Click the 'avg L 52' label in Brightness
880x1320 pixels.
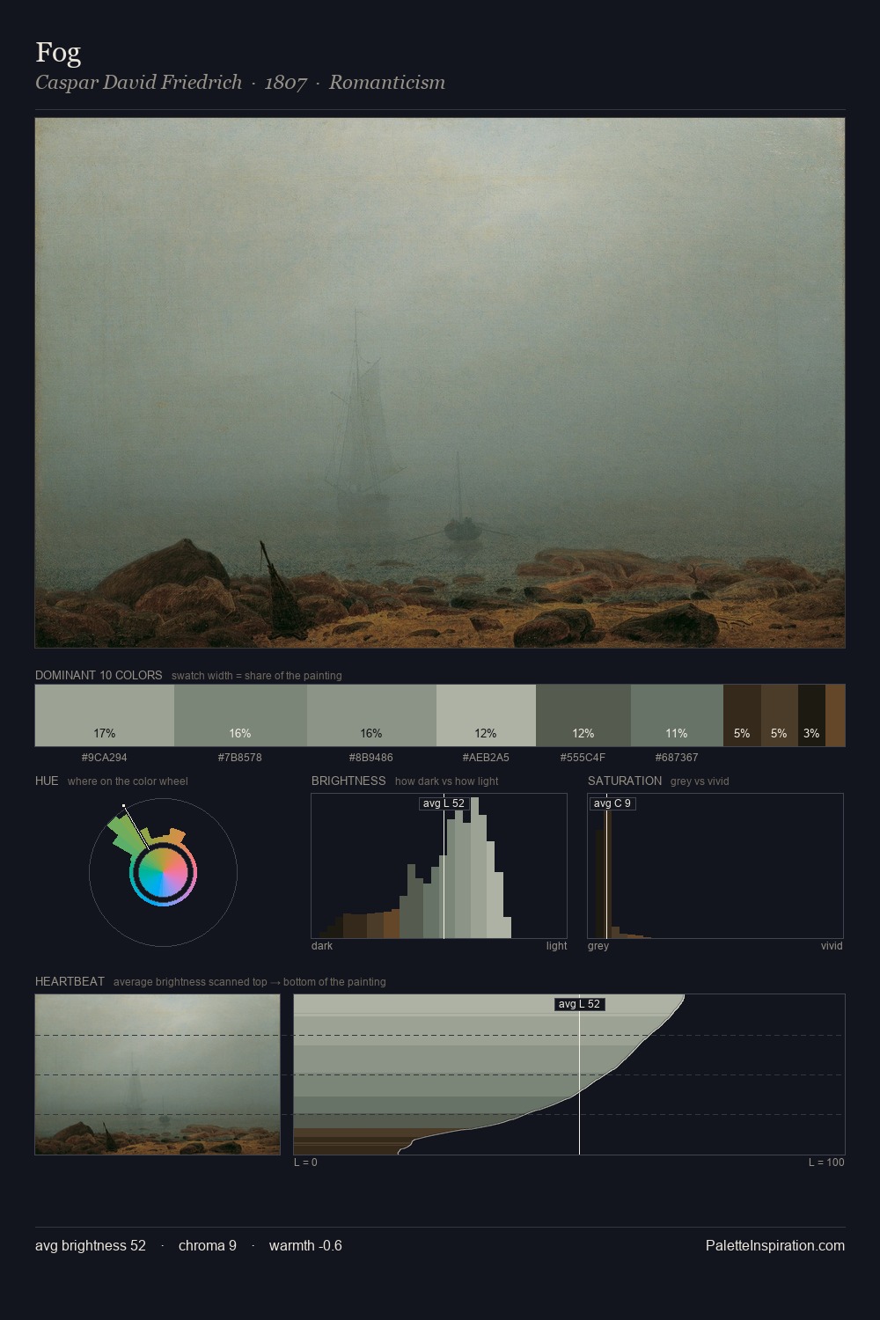pyautogui.click(x=444, y=803)
